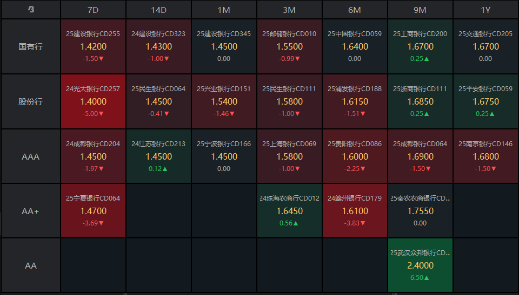This screenshot has height=295, width=519.
Task: Click the 25宁波银行CD166 cell
Action: pos(224,156)
